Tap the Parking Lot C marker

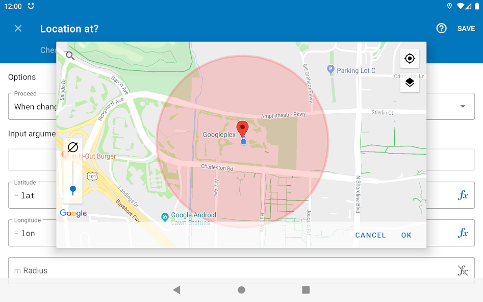[331, 70]
